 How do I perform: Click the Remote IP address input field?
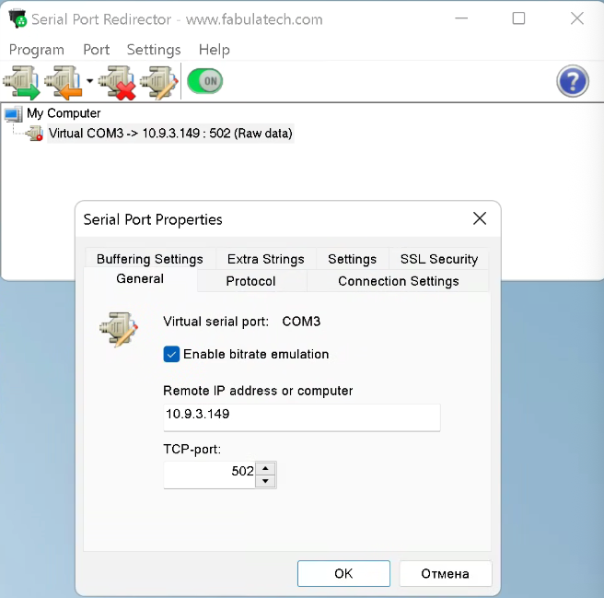click(x=302, y=417)
